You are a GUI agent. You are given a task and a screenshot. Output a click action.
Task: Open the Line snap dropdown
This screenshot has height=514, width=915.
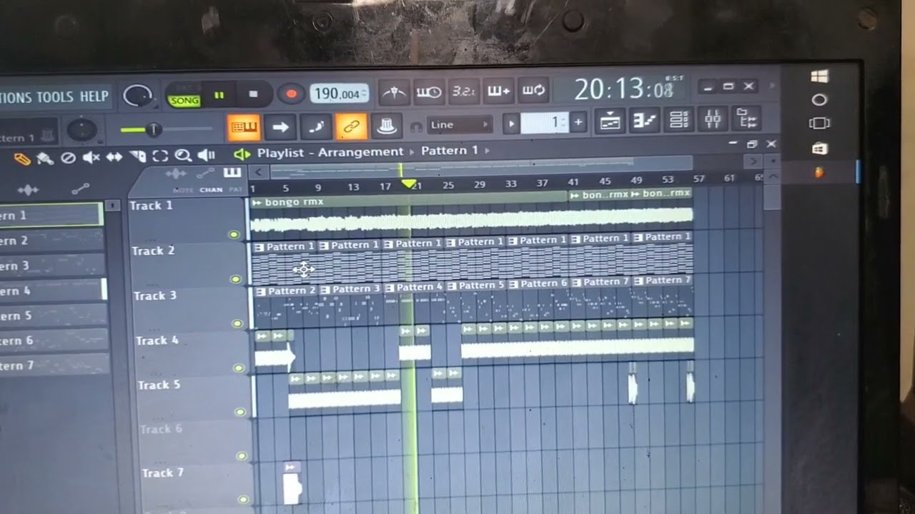point(460,125)
